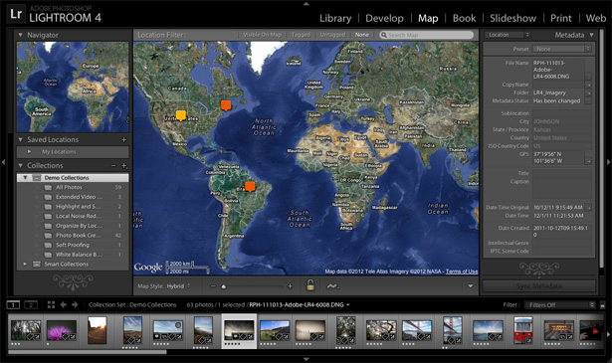Go back with the left arrow

pyautogui.click(x=64, y=305)
